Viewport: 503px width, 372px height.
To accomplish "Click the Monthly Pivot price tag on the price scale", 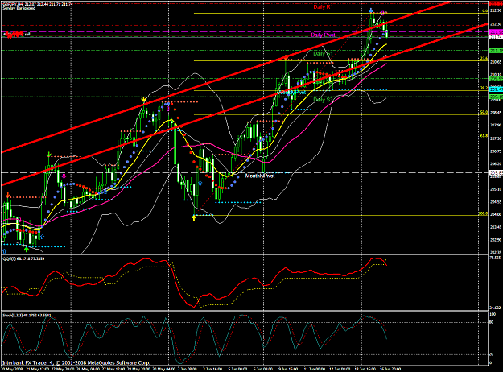I will (496, 172).
